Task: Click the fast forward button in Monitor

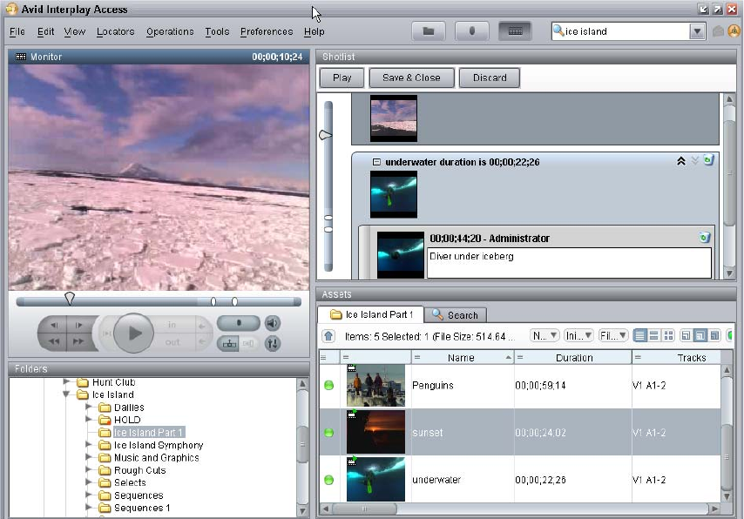Action: [x=78, y=341]
